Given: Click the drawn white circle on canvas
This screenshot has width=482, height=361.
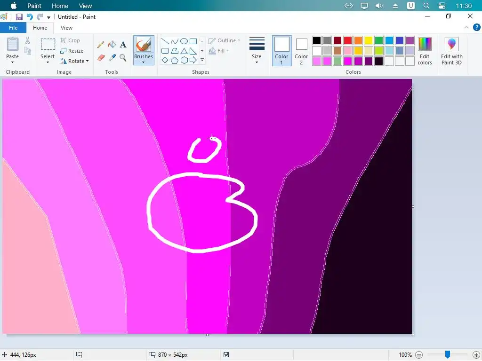Looking at the screenshot, I should click(x=202, y=212).
